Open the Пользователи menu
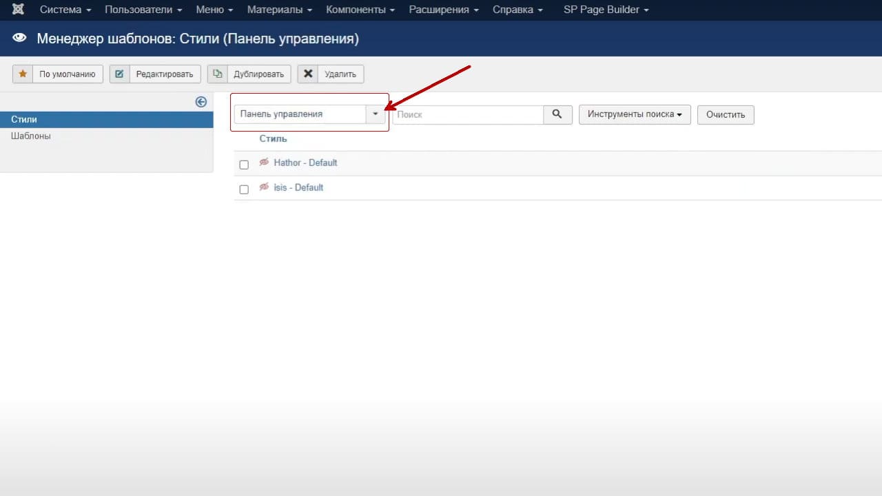This screenshot has height=496, width=882. pyautogui.click(x=143, y=10)
